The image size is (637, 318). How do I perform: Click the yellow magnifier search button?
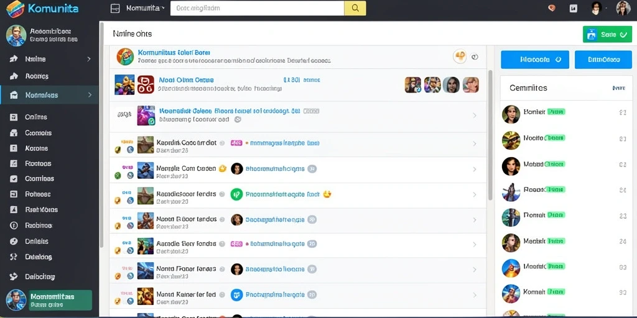pyautogui.click(x=355, y=8)
